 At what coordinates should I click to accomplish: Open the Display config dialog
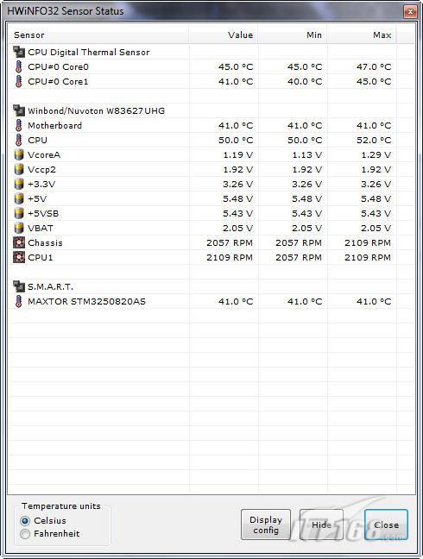[x=266, y=524]
